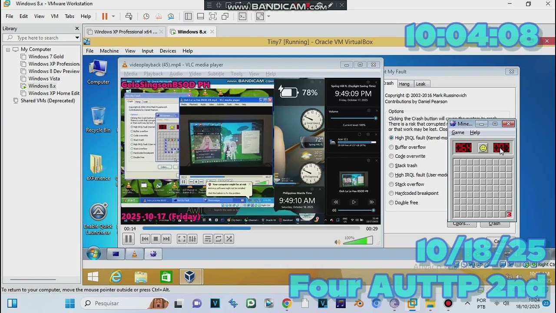Select Shared VMs (Deprecated) entry

(x=48, y=100)
